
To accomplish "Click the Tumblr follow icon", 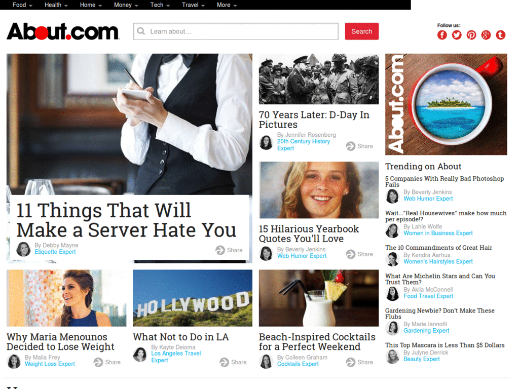I will [x=500, y=35].
